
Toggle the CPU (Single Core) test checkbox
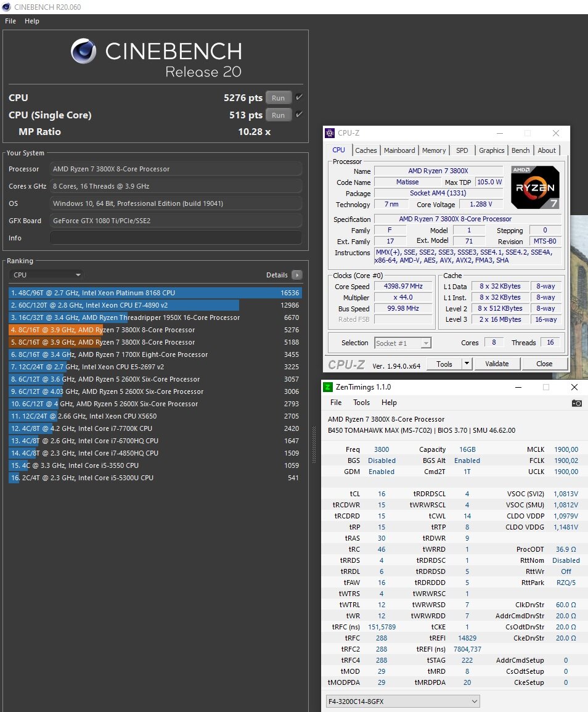[x=299, y=115]
